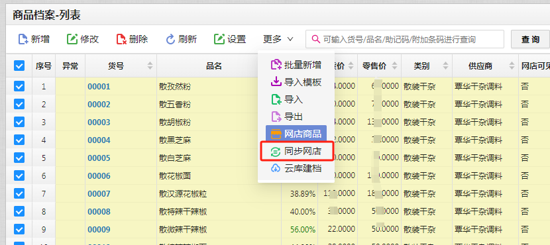
Task: Click 覃华干杂调料 supplier in row 9
Action: tap(485, 230)
